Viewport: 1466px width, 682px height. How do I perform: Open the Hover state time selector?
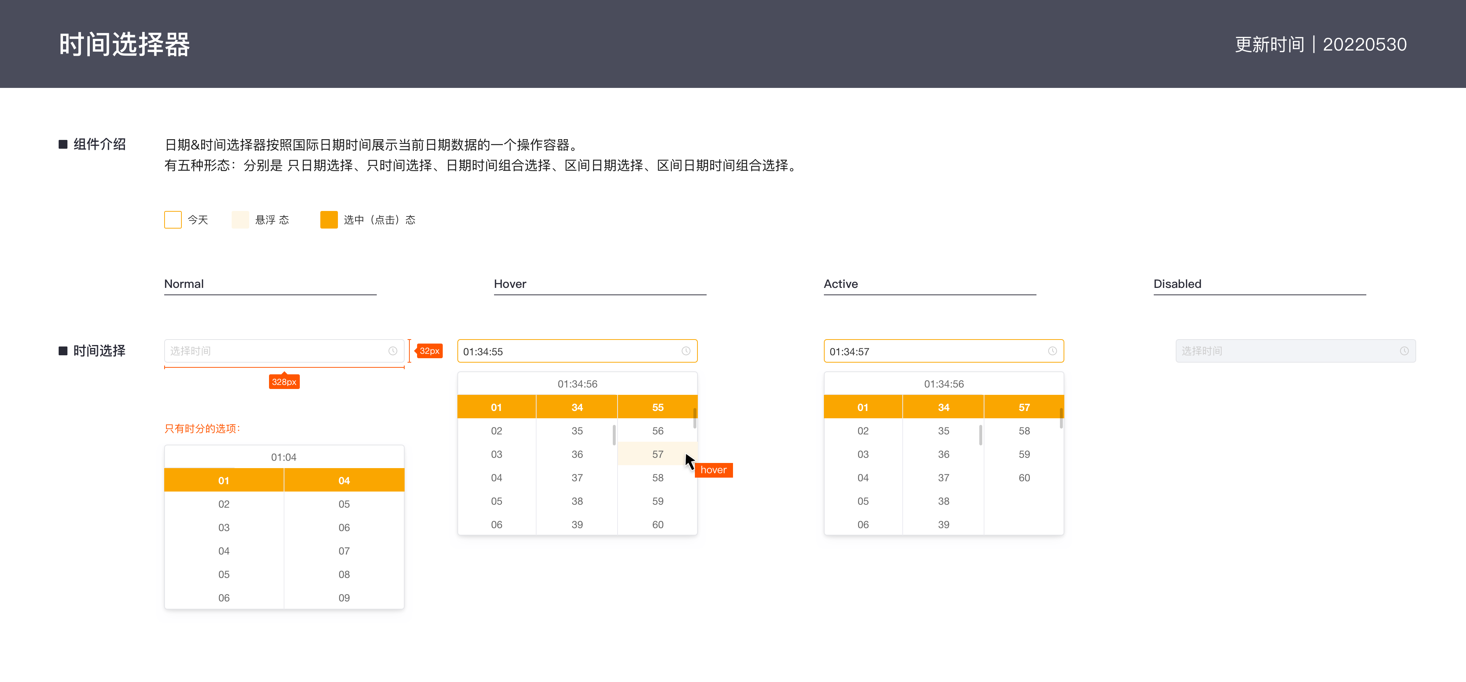click(x=577, y=351)
